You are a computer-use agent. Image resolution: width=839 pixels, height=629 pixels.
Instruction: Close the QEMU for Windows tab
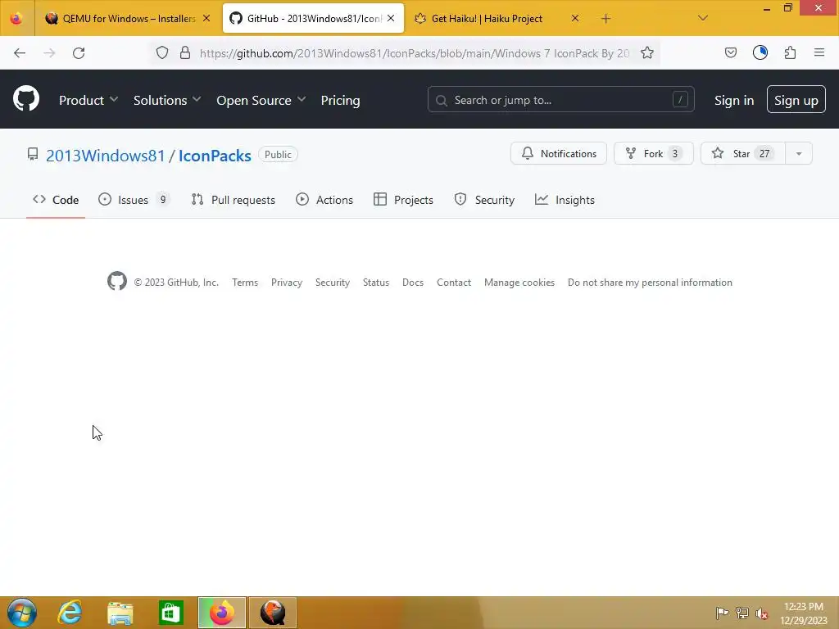(206, 18)
